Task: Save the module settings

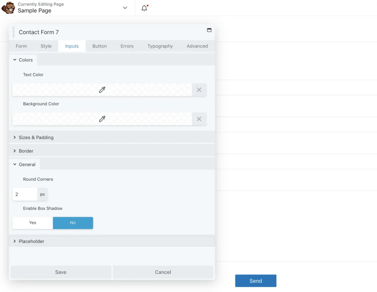Action: coord(61,272)
